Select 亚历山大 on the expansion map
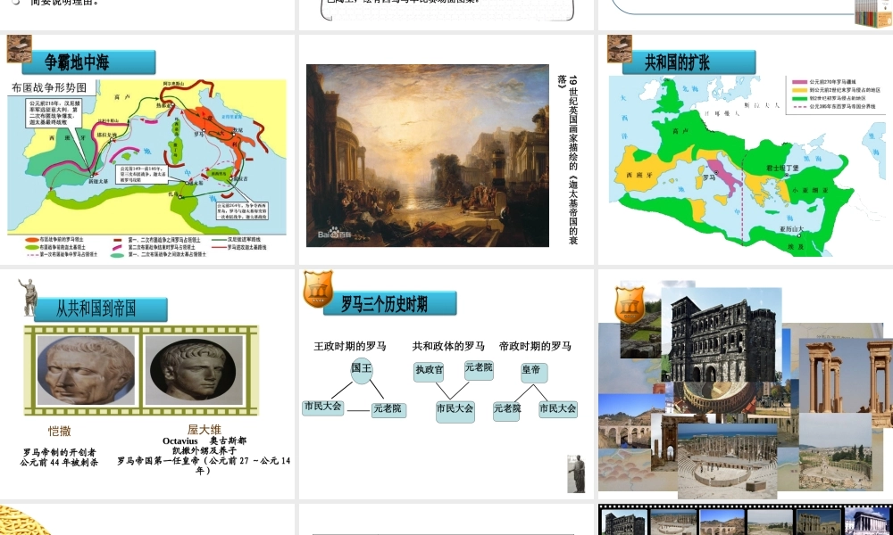The image size is (893, 535). pos(791,229)
